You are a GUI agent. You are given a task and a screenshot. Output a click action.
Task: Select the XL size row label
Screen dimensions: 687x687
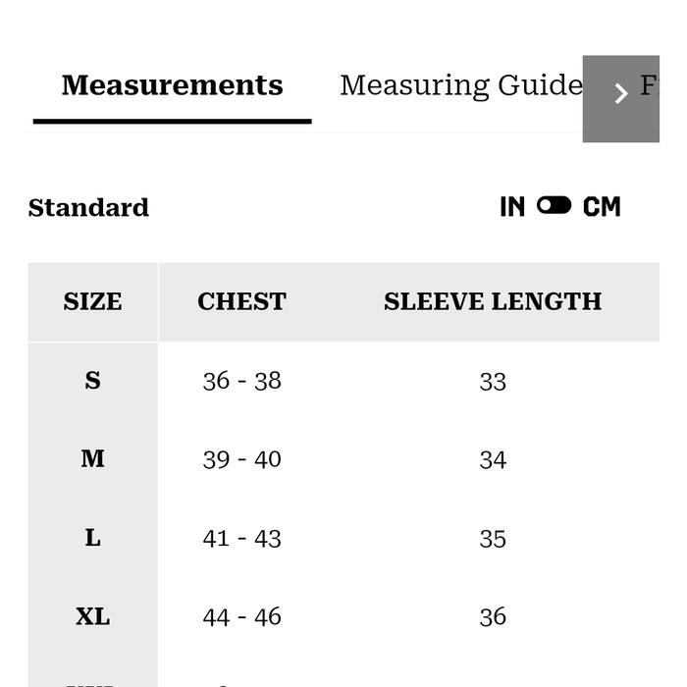coord(92,616)
